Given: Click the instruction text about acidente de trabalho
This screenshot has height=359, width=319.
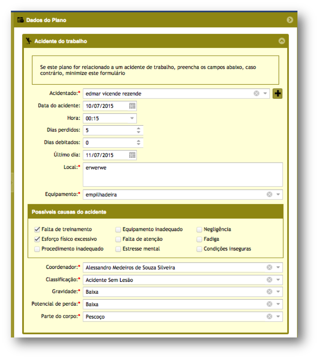Looking at the screenshot, I should click(x=148, y=70).
